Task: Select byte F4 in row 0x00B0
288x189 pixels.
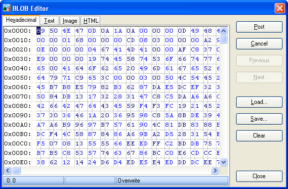Action: 53,134
